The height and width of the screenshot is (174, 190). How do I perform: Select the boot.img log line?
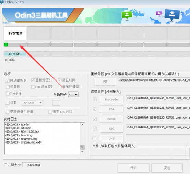pos(19,135)
